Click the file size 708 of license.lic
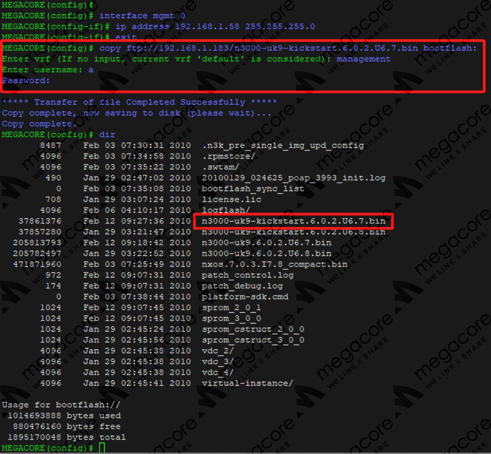491x454 pixels. pyautogui.click(x=53, y=199)
